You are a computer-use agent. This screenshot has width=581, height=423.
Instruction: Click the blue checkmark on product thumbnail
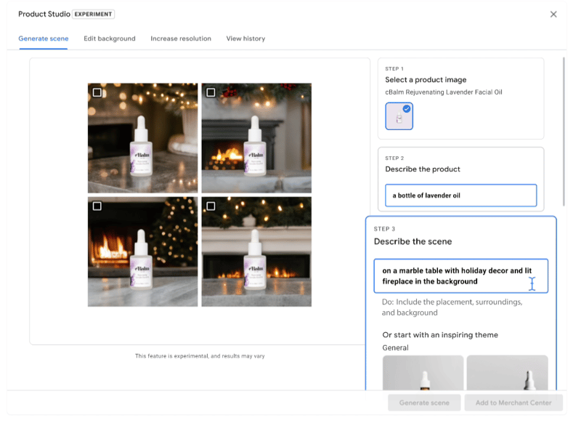tap(407, 109)
